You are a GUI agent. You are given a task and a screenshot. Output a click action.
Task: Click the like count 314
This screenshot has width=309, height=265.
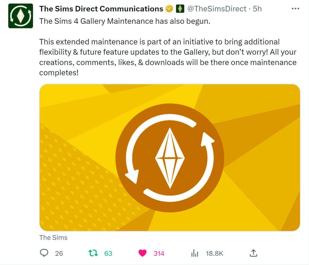159,253
